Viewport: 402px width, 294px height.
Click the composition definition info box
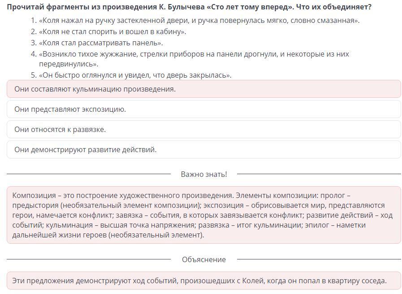coord(204,215)
